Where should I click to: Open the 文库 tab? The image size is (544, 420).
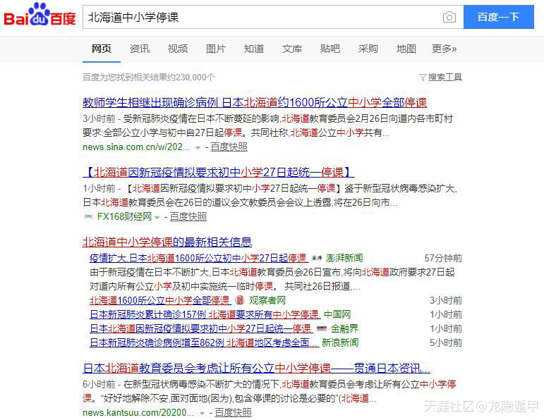[292, 49]
